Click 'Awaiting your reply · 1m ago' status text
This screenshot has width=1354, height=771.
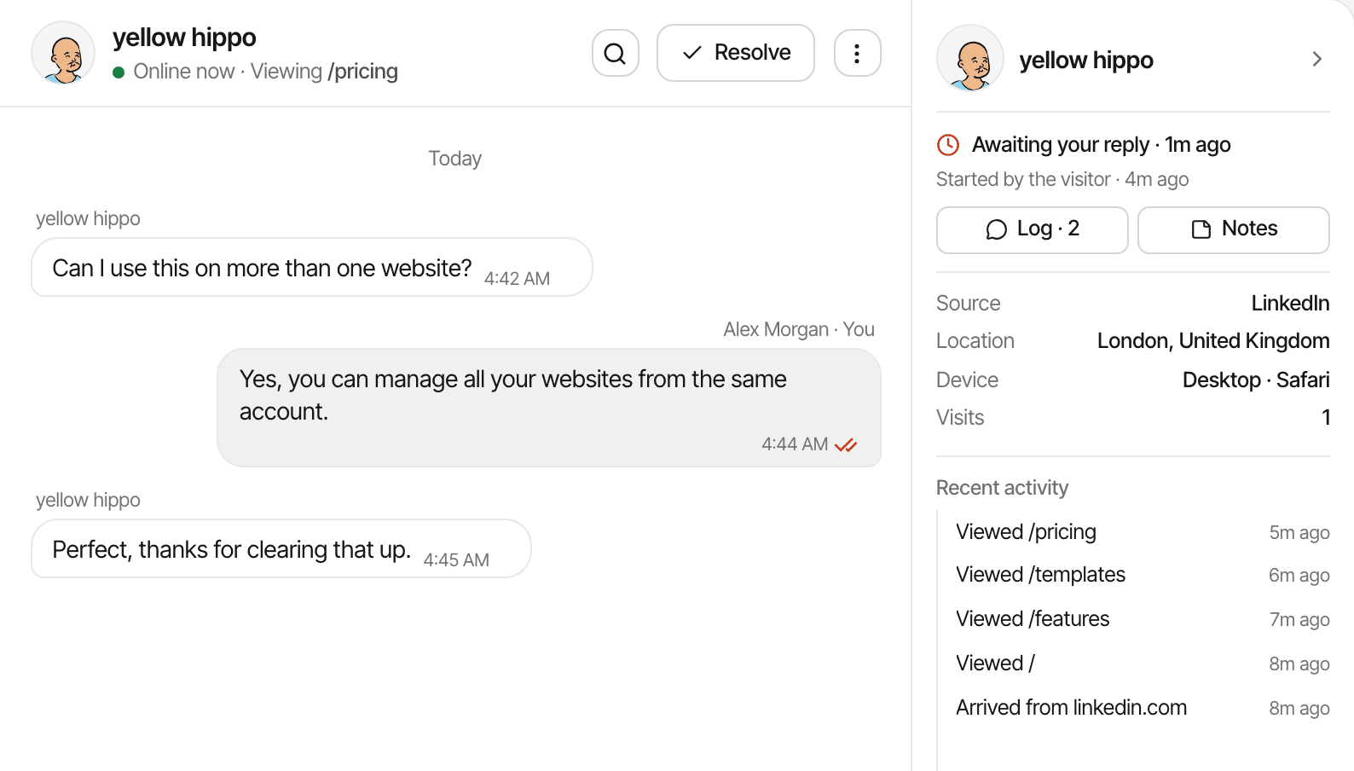coord(1101,145)
